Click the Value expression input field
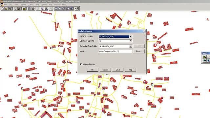 pyautogui.click(x=115, y=51)
